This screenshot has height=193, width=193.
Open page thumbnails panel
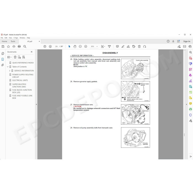pos(2,53)
